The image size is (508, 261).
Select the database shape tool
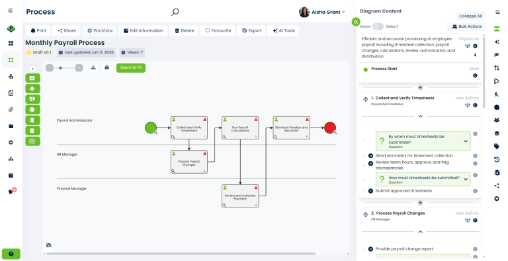(x=32, y=131)
